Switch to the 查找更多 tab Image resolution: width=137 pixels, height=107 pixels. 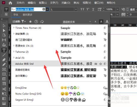point(27,15)
